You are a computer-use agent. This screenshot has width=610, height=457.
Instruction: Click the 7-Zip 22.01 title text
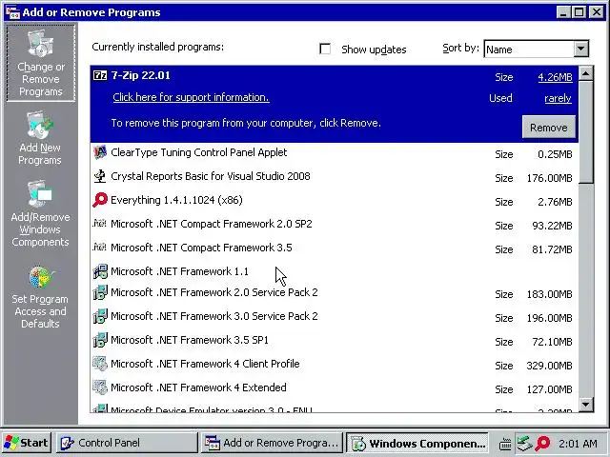click(x=140, y=75)
